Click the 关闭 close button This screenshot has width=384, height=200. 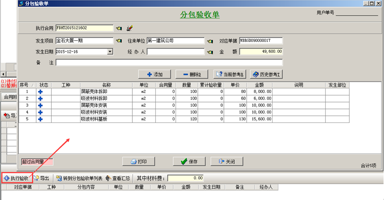pyautogui.click(x=227, y=162)
